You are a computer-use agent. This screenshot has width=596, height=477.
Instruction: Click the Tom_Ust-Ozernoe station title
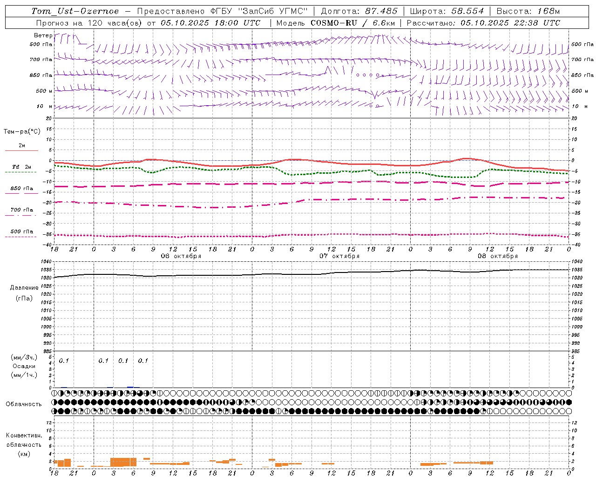coord(75,11)
